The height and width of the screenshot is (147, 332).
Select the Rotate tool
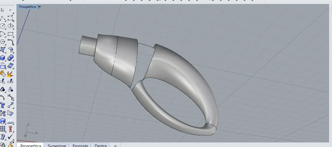(x=10, y=113)
